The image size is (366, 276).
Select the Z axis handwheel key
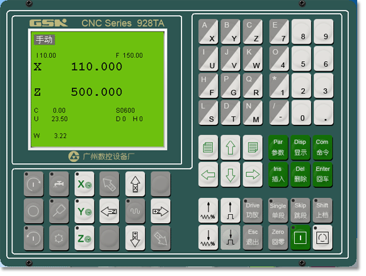click(84, 238)
